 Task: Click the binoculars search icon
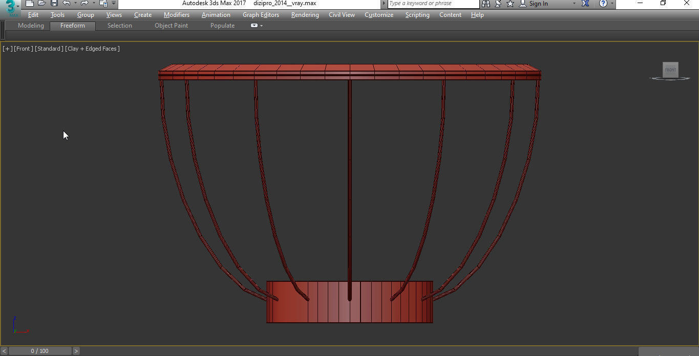coord(486,4)
